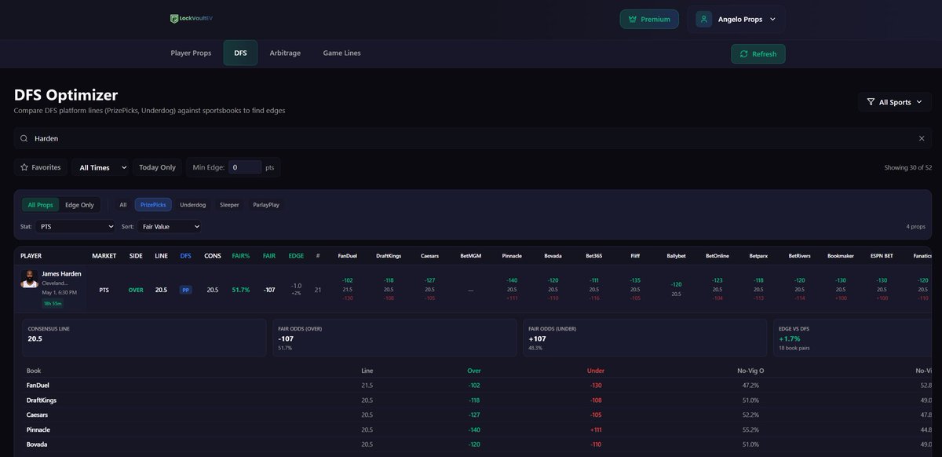Click the Bovada book row
Image resolution: width=942 pixels, height=457 pixels.
(476, 444)
